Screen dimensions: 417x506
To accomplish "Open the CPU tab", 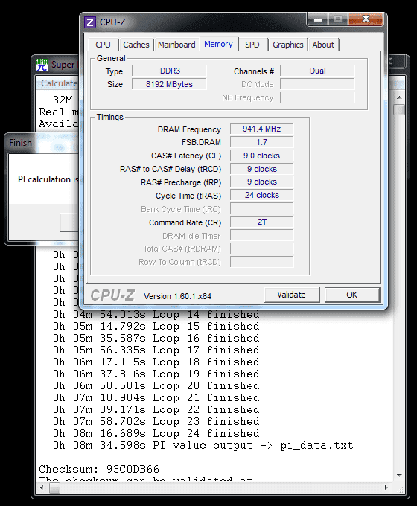I will point(103,45).
